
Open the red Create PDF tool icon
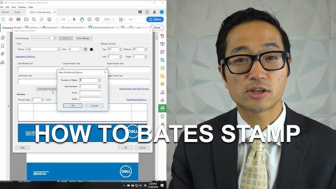tap(162, 36)
